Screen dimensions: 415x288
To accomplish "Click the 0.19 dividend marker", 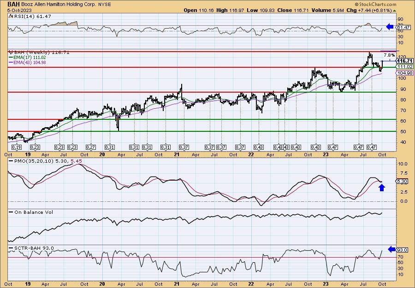I will pyautogui.click(x=17, y=147).
